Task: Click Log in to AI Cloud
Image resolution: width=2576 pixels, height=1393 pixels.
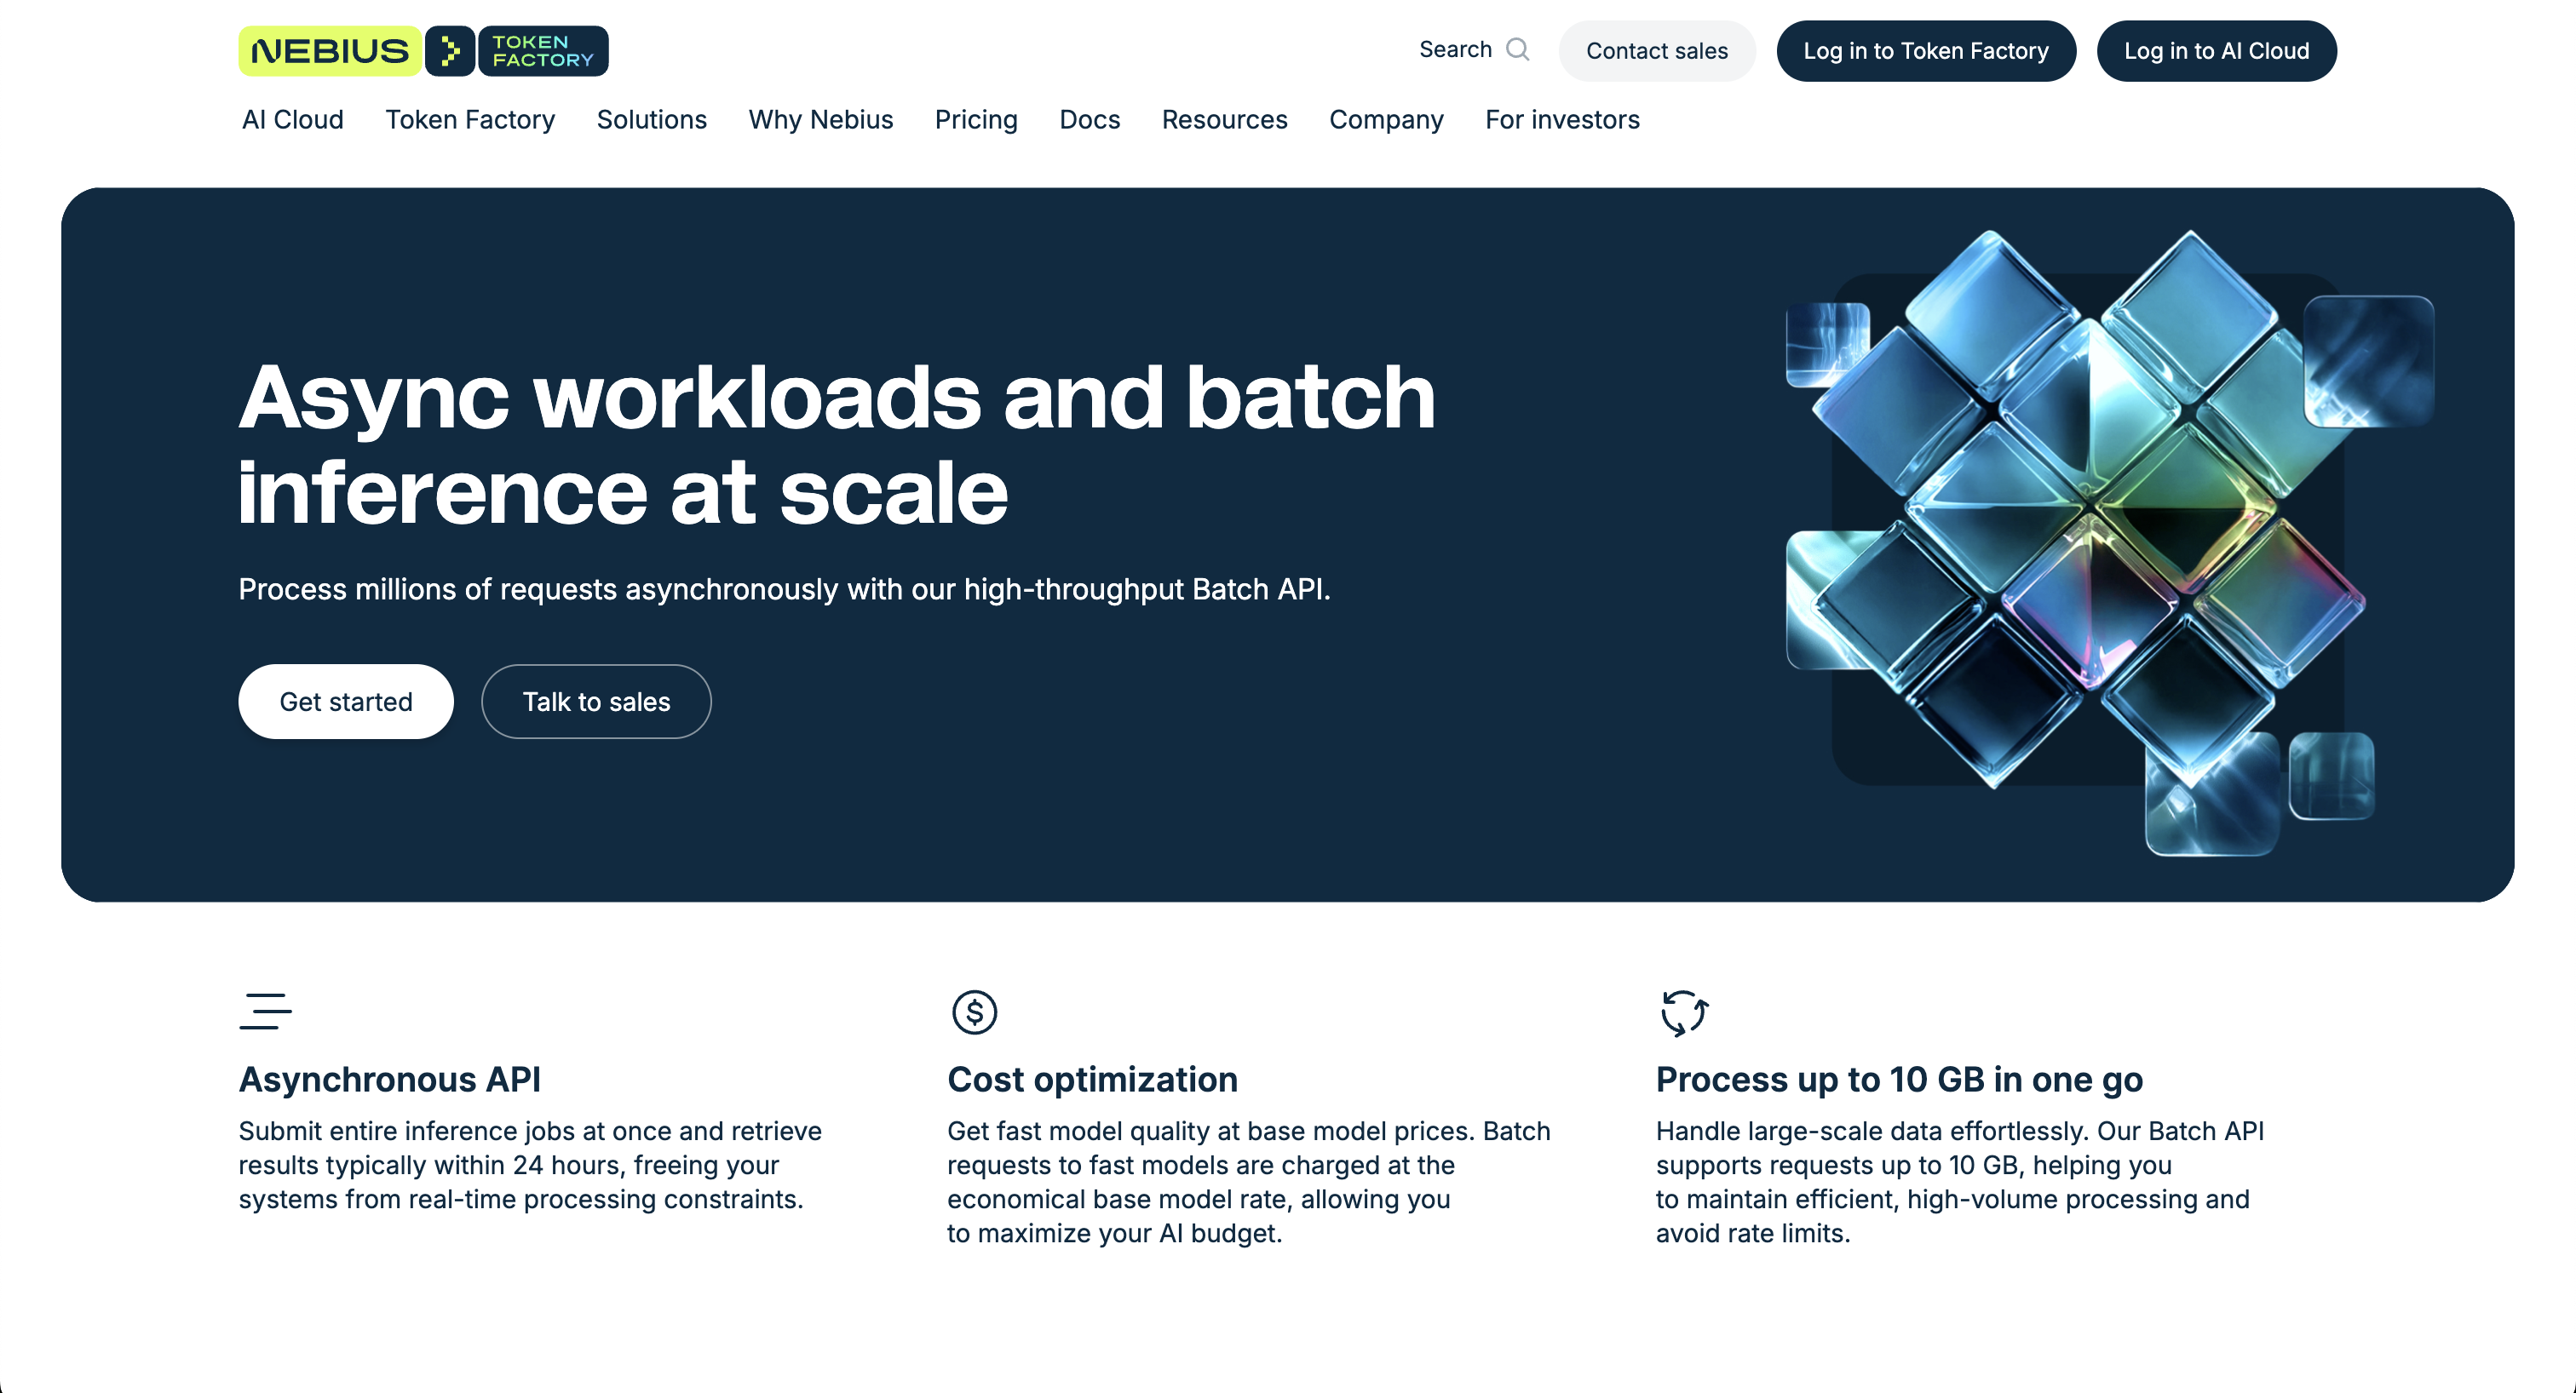Action: [2216, 51]
